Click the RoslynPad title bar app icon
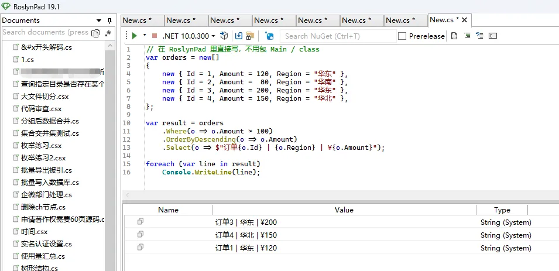Image resolution: width=559 pixels, height=271 pixels. coord(6,6)
